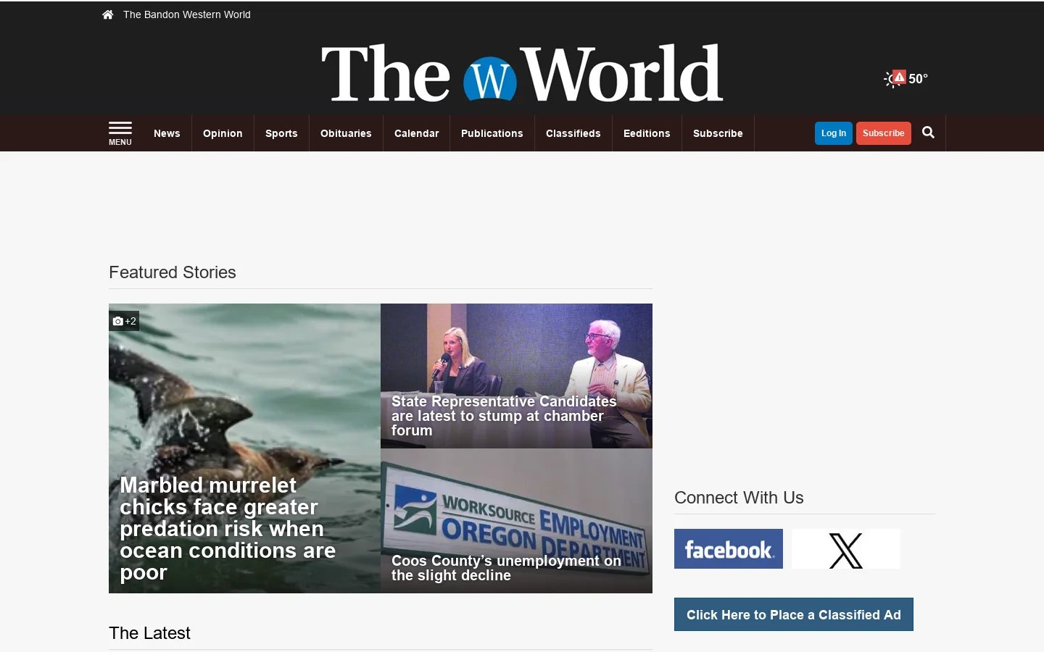Click the Featured Stories heading
Image resolution: width=1044 pixels, height=652 pixels.
click(x=173, y=272)
